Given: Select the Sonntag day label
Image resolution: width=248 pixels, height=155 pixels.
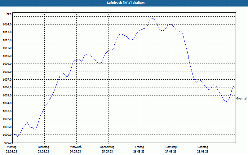Looking at the screenshot, I should (x=203, y=147).
